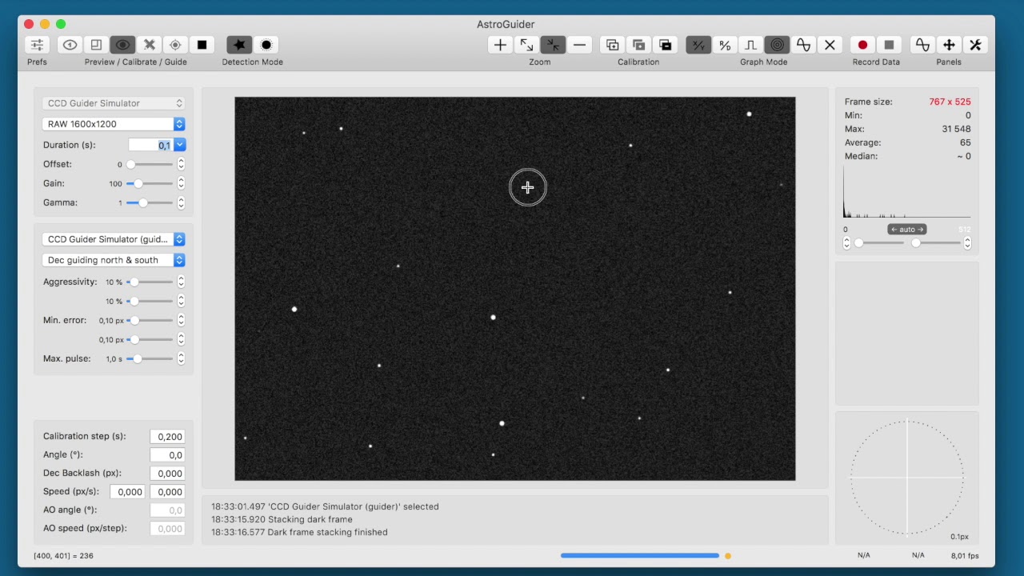The image size is (1024, 576).
Task: Toggle the shrink-arrows zoom-to-fit icon
Action: pos(553,45)
